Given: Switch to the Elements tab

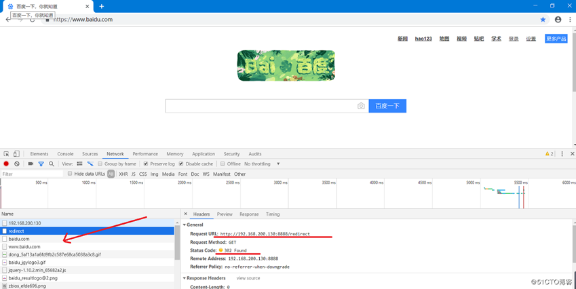Looking at the screenshot, I should point(39,154).
